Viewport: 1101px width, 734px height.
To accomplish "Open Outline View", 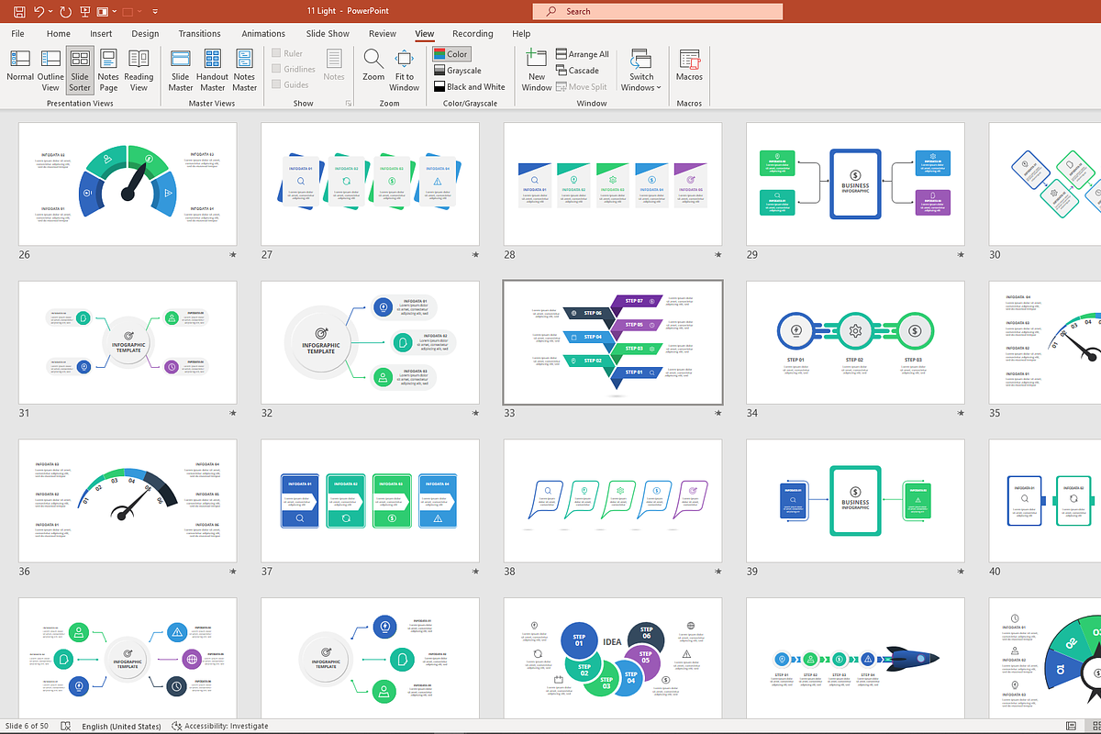I will [50, 71].
